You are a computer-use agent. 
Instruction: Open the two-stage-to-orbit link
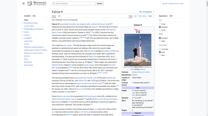pos(83,24)
